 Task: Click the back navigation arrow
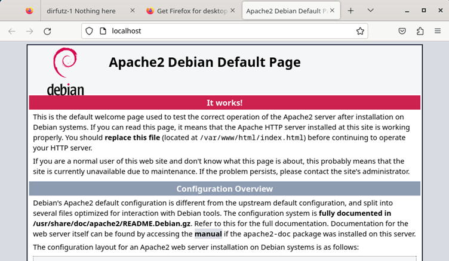click(12, 31)
